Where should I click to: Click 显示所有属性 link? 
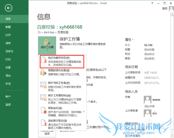coord(133,136)
